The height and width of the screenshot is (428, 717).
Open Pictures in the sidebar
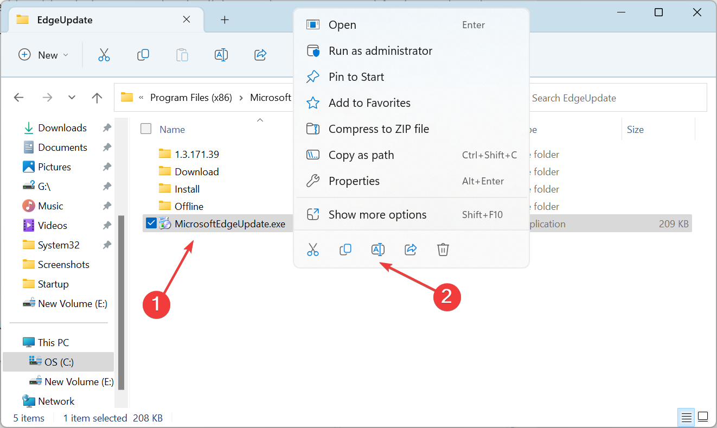[54, 167]
